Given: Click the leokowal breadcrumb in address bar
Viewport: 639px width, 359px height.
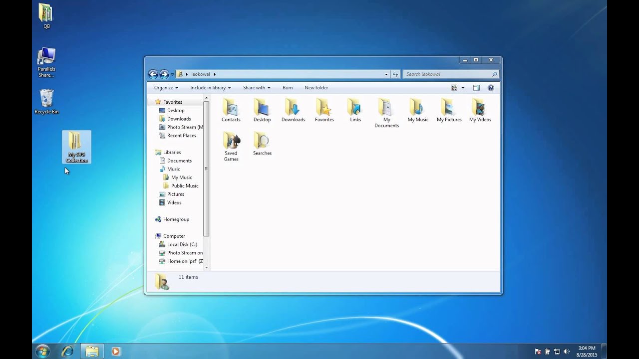Looking at the screenshot, I should click(x=201, y=74).
